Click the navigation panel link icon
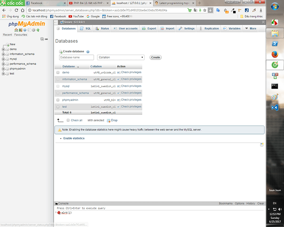 click(x=46, y=39)
